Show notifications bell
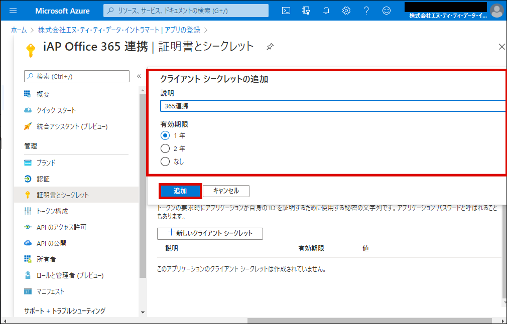Viewport: 507px width, 324px height. tap(326, 11)
